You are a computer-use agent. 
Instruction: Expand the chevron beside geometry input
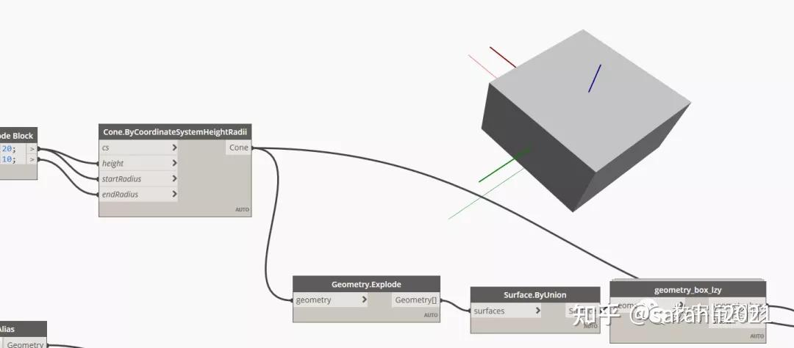point(364,300)
